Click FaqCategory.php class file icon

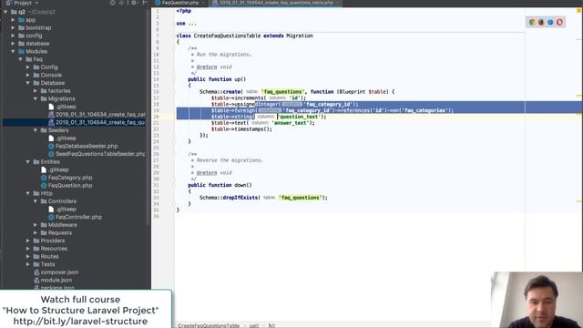click(x=44, y=178)
